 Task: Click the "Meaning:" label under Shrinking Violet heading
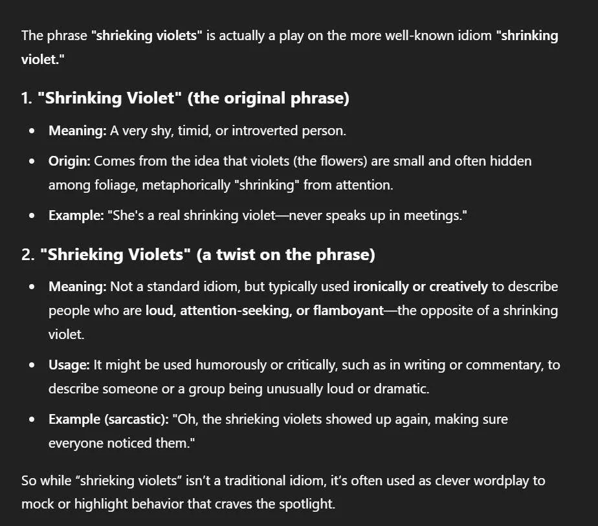[78, 131]
